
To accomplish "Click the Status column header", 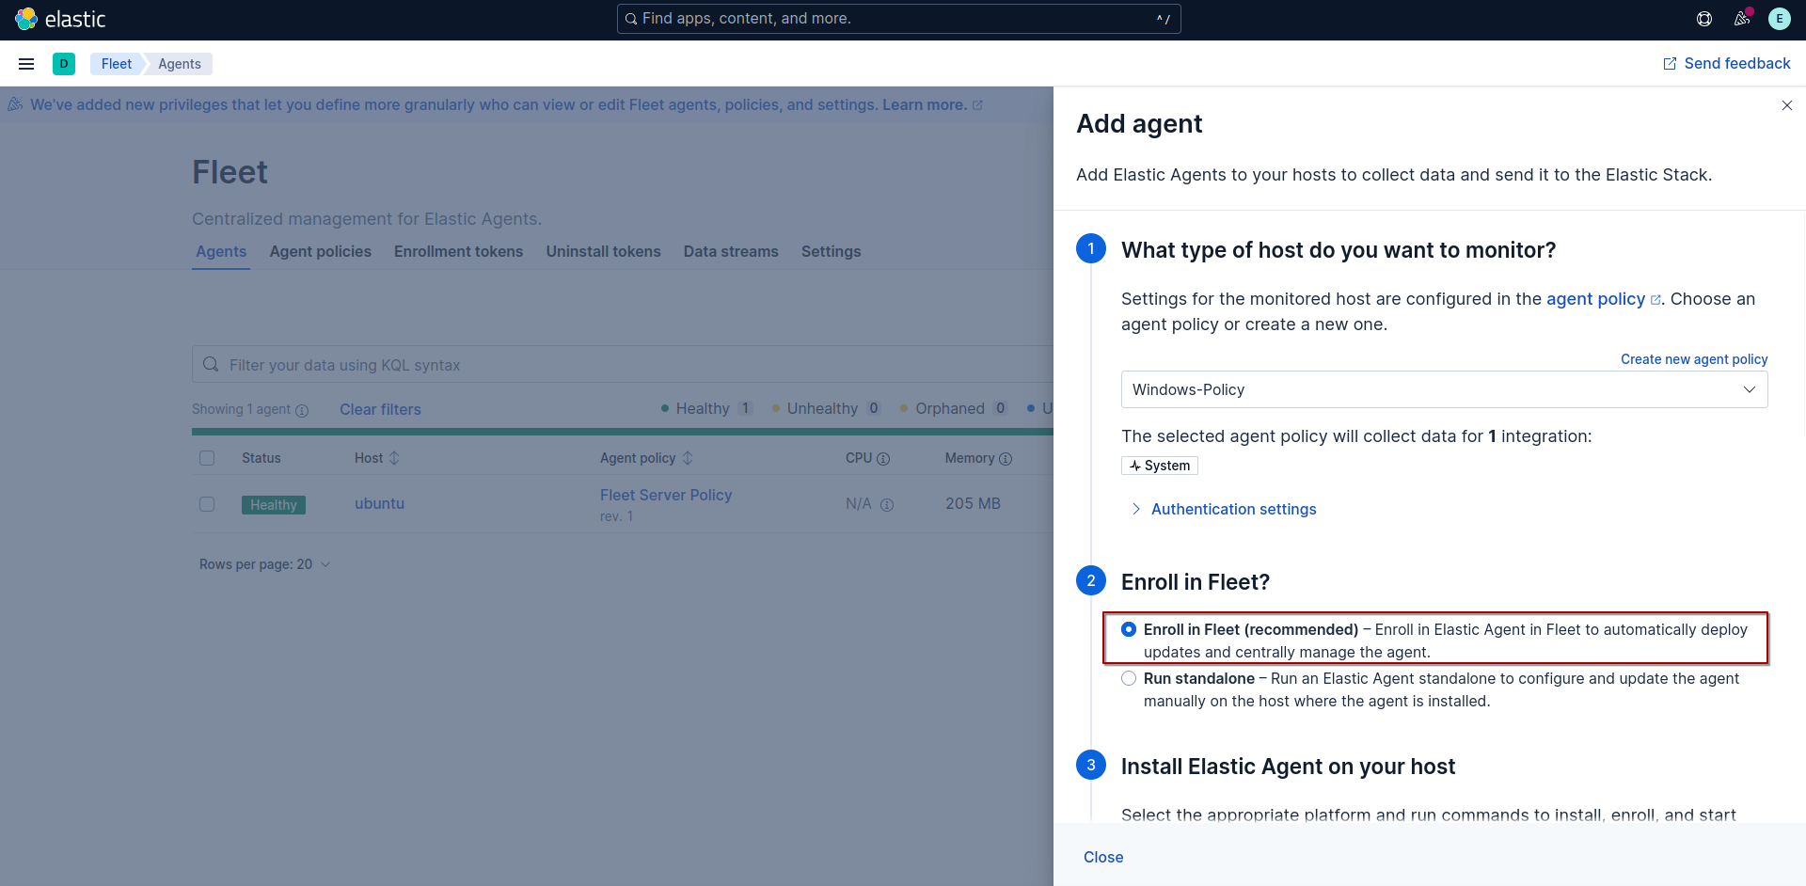I will 261,458.
